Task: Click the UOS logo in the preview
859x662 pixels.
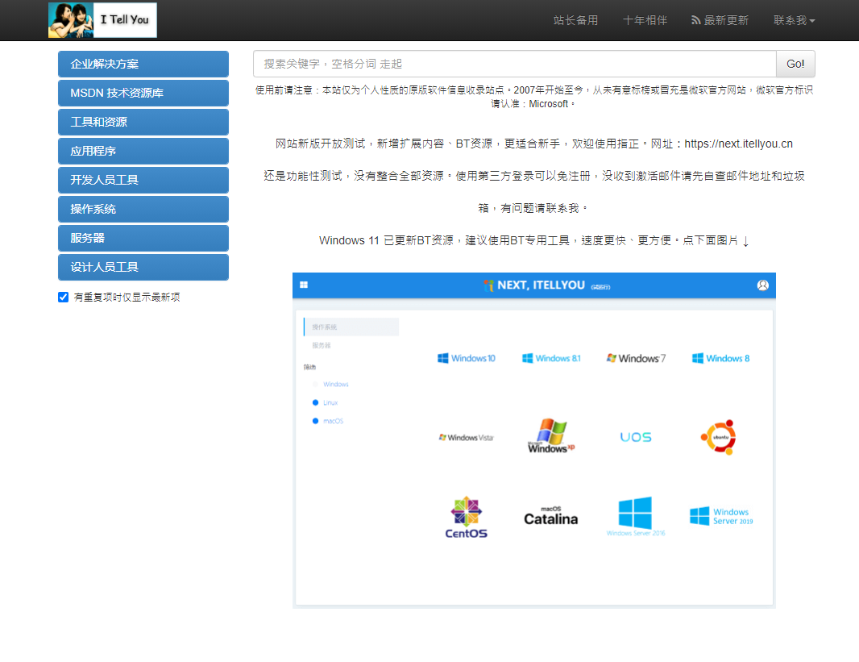Action: 636,437
